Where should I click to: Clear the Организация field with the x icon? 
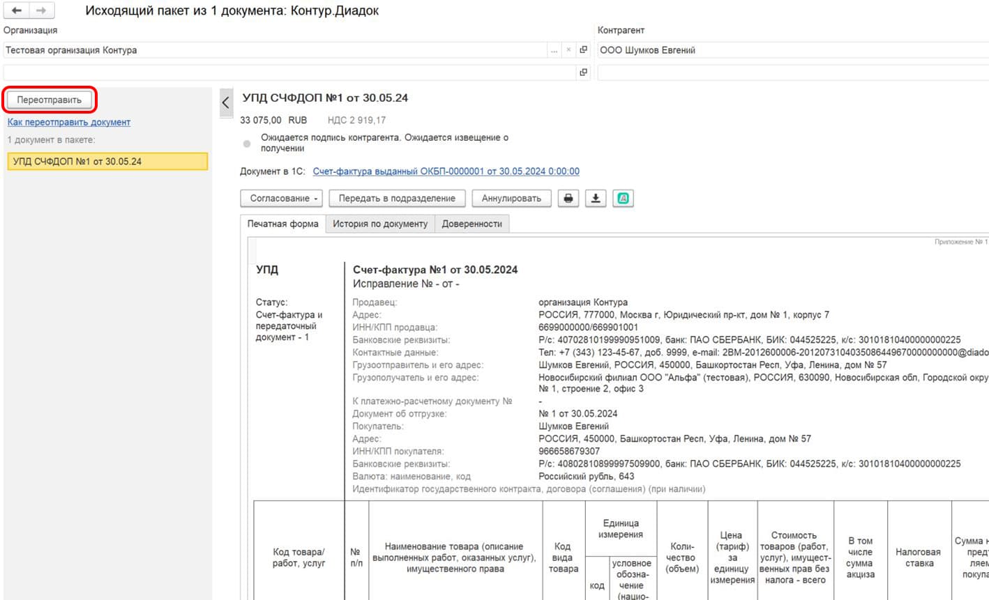tap(568, 50)
